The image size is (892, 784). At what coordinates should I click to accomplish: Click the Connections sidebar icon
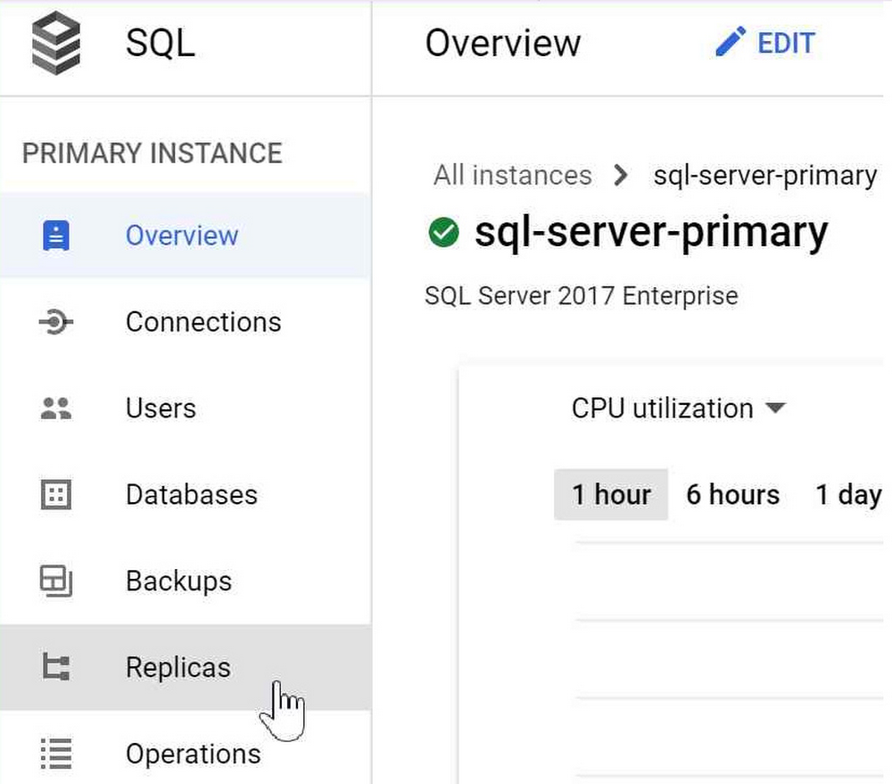[55, 322]
